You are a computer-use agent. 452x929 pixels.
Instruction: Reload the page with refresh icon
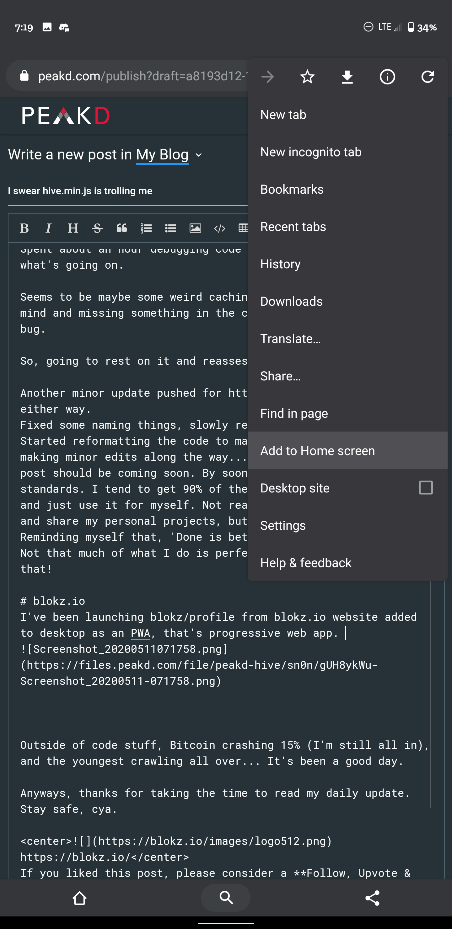[x=428, y=77]
